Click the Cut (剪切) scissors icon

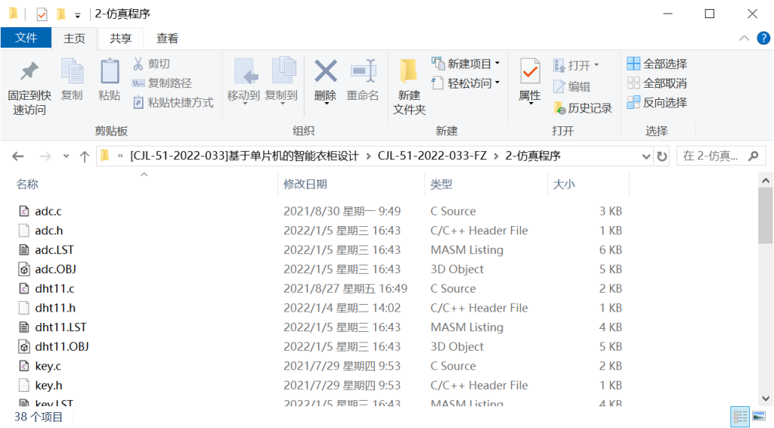pos(138,64)
